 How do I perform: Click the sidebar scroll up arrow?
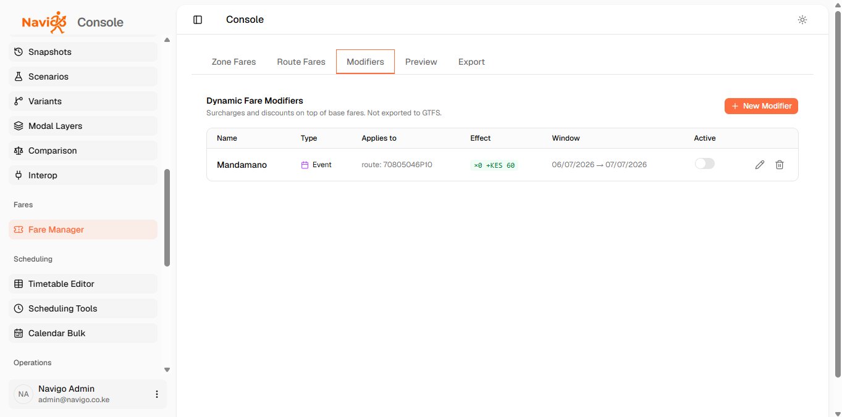pos(167,40)
